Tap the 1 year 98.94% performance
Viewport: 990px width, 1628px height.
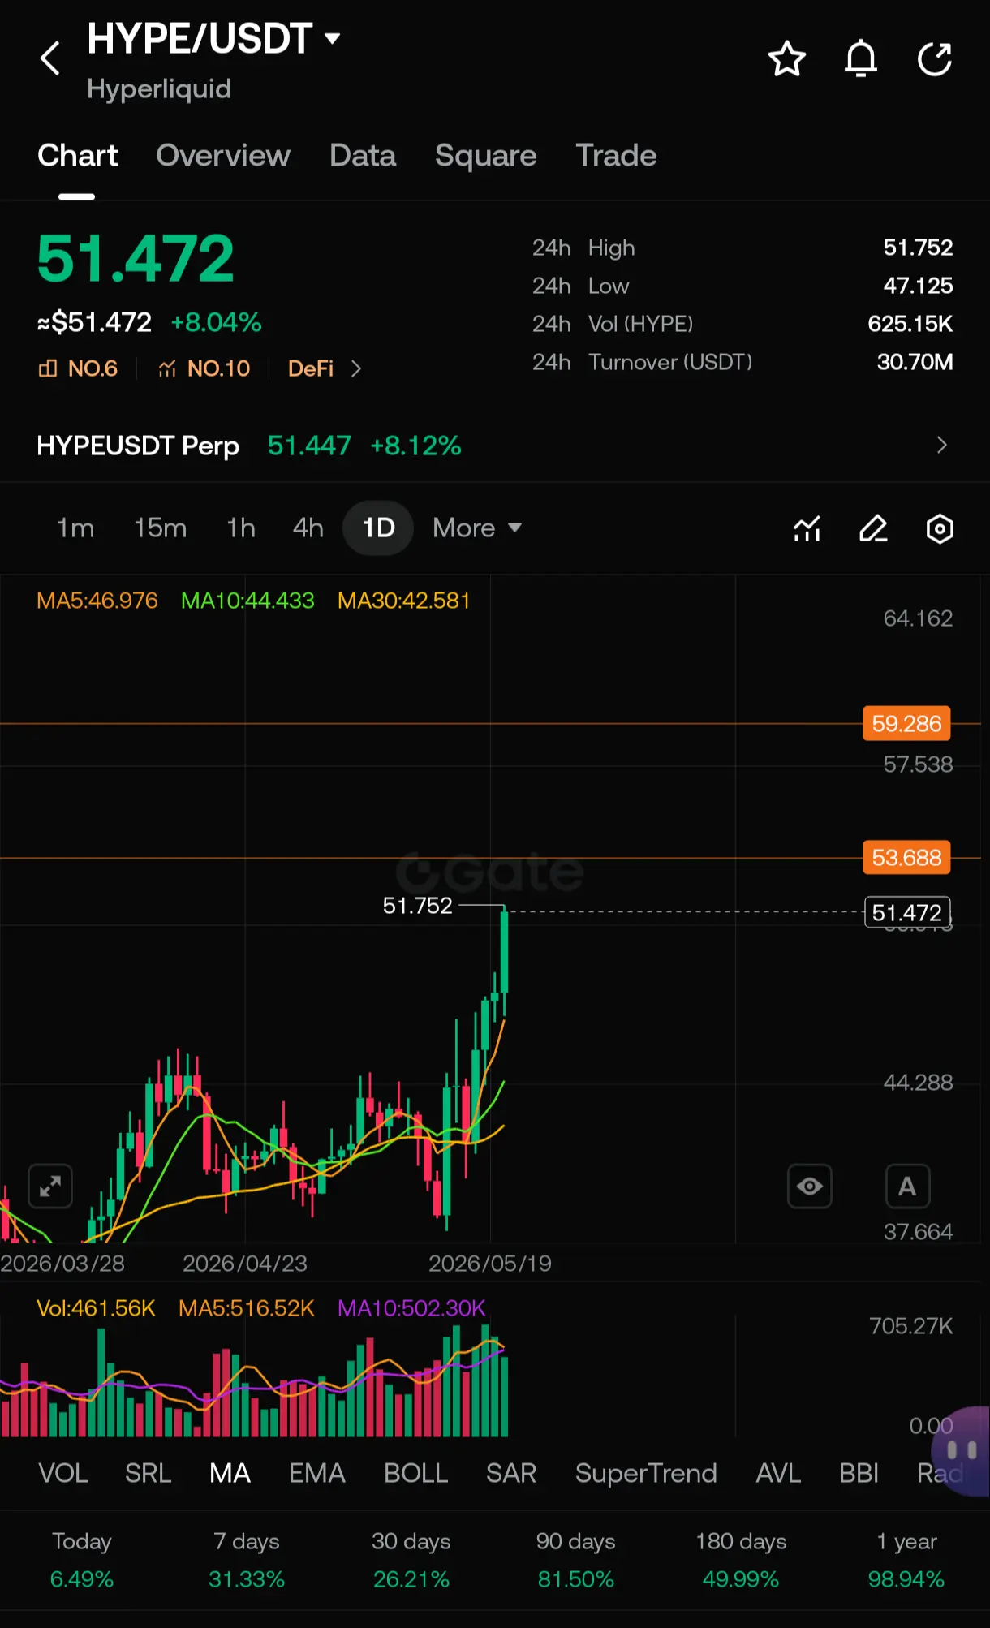(906, 1560)
